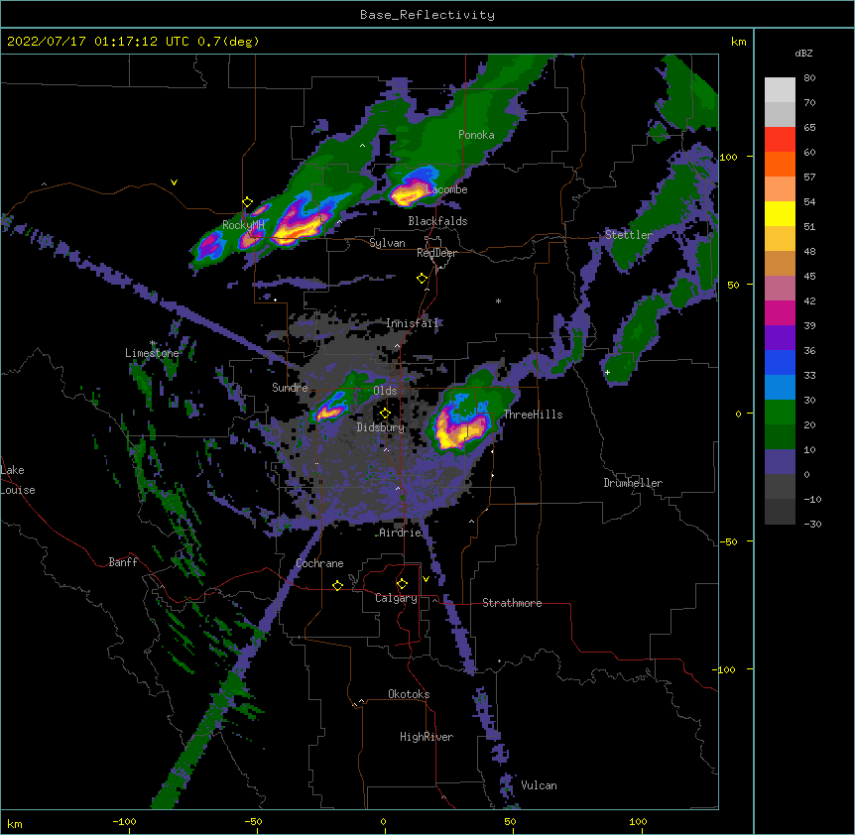Click the Sylvan label
Viewport: 855px width, 835px height.
click(x=387, y=243)
